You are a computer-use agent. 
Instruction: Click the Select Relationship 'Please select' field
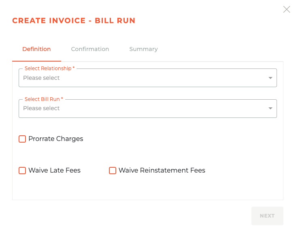tap(148, 78)
